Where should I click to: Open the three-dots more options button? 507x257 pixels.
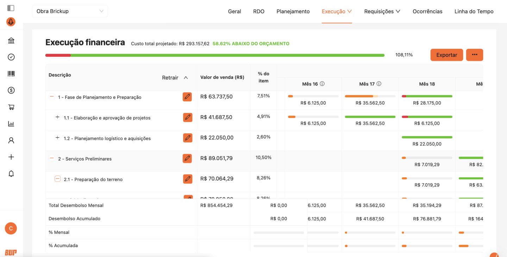point(475,55)
